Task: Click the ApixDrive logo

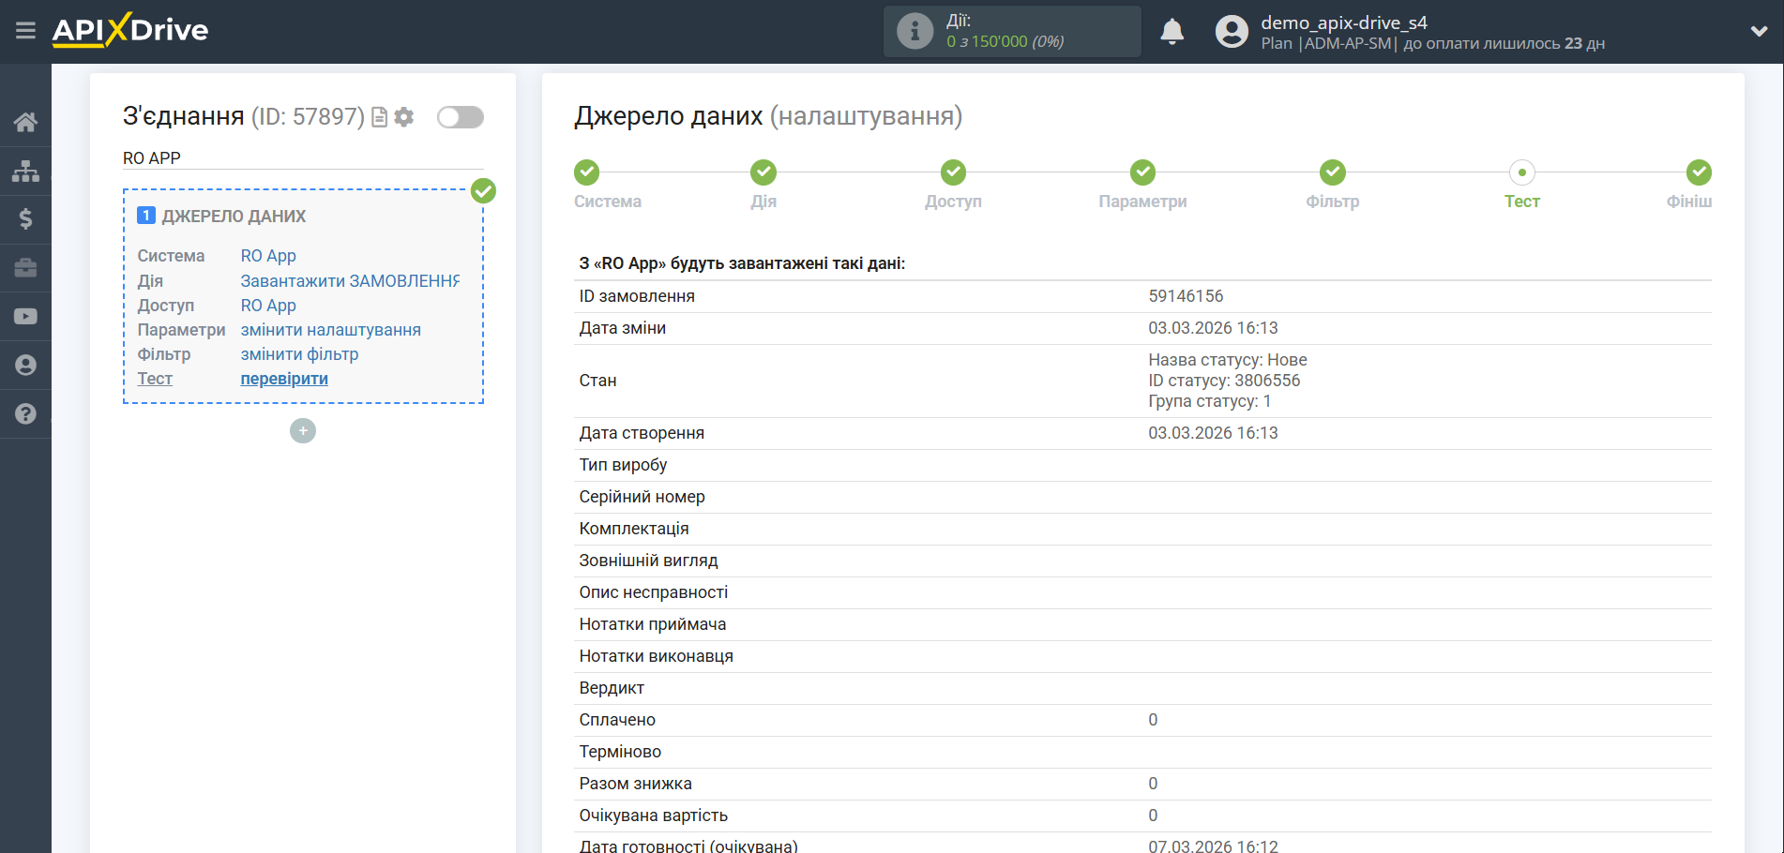Action: tap(130, 30)
